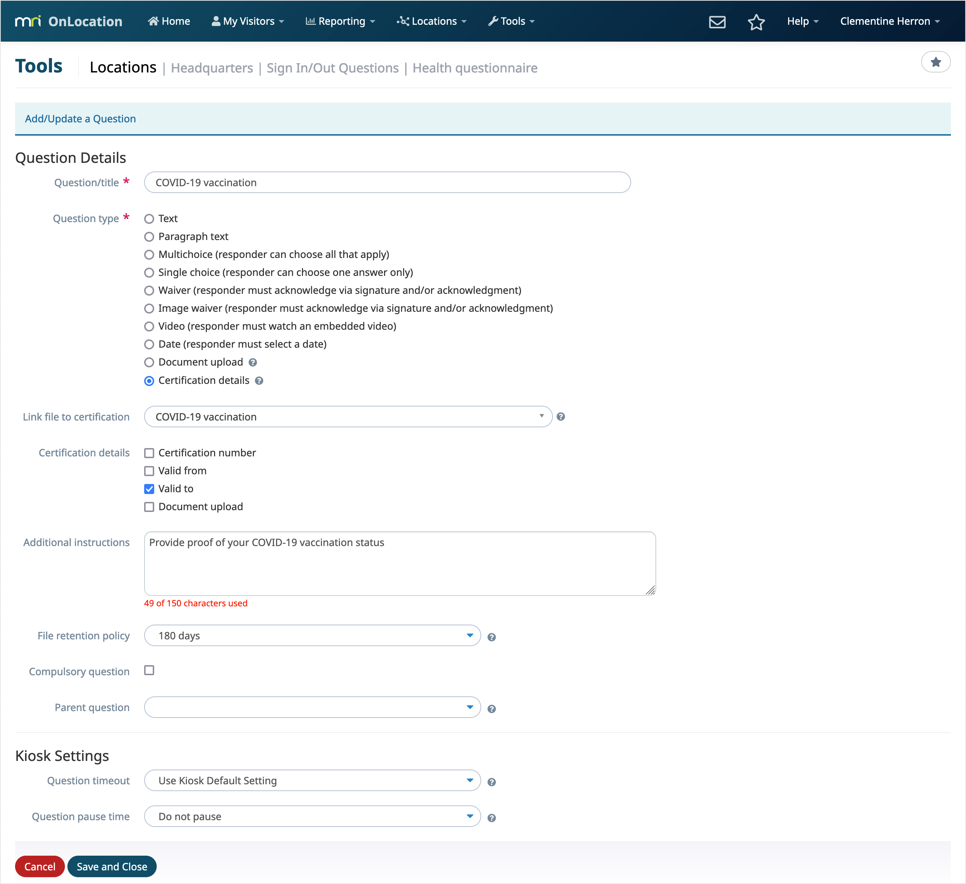Open the messages envelope icon

click(x=717, y=22)
